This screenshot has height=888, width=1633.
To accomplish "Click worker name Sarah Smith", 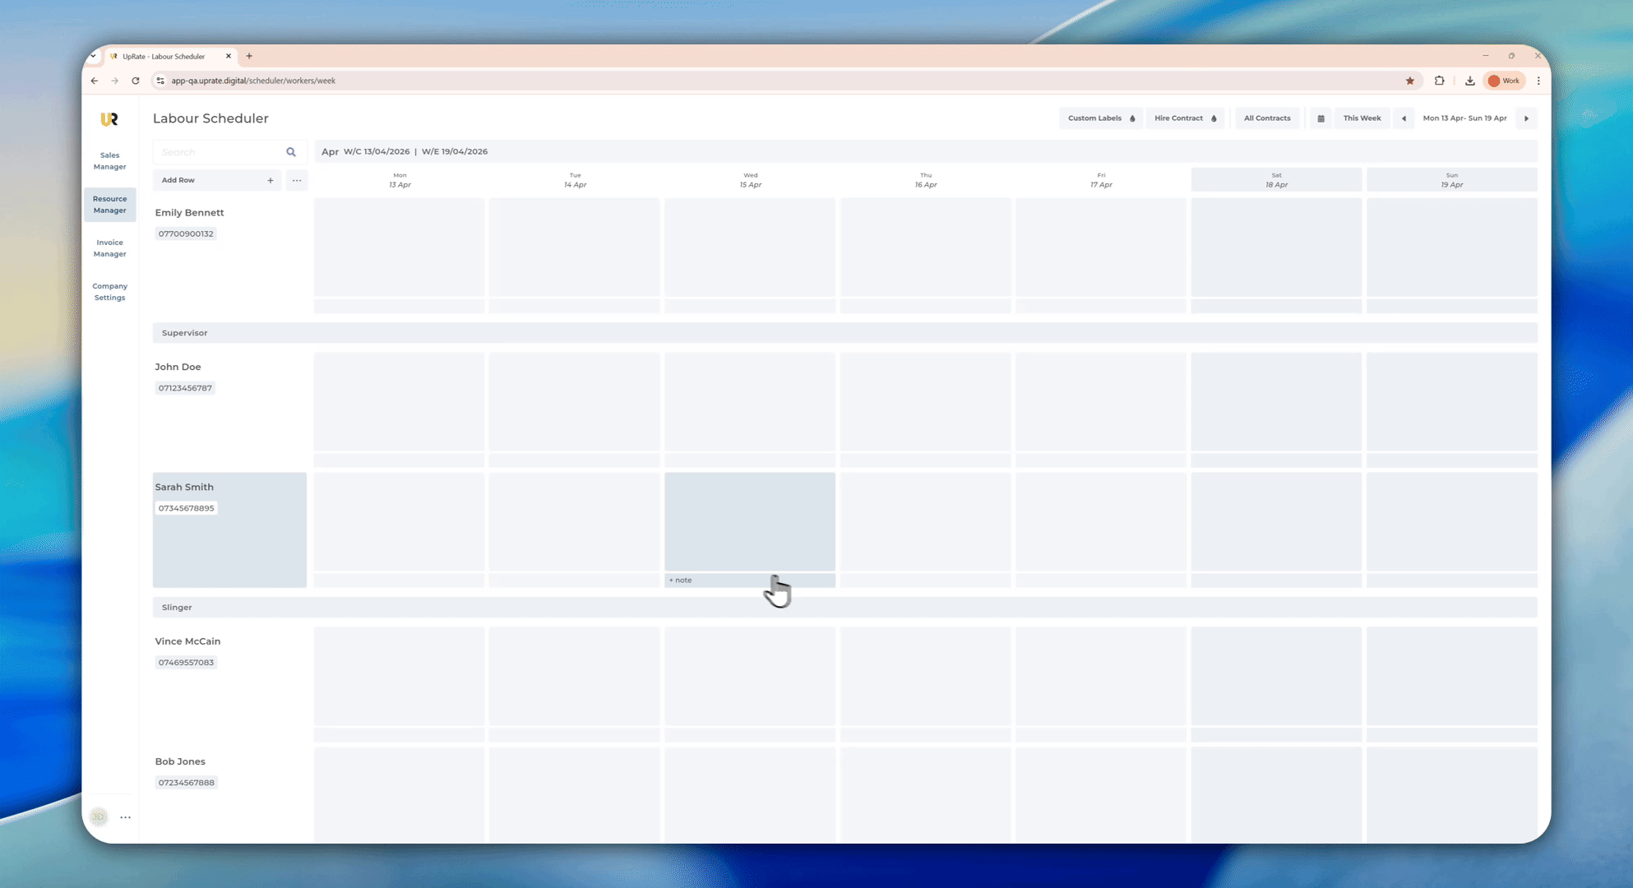I will 184,487.
